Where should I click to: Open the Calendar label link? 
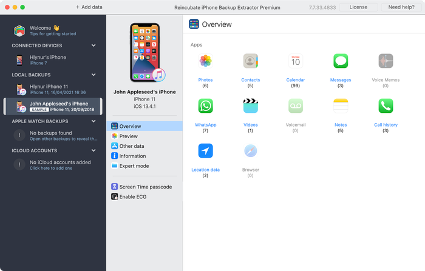[296, 80]
